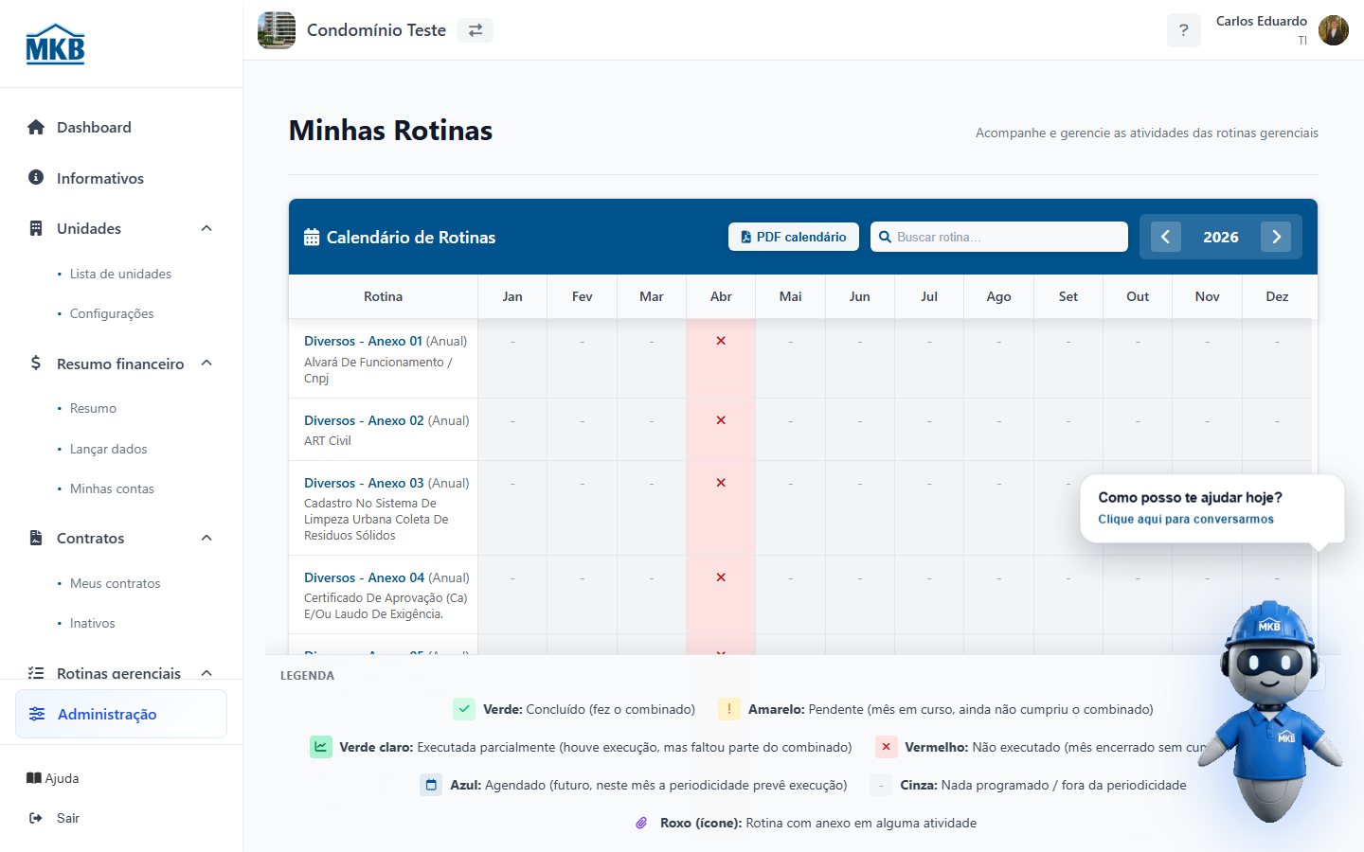Click the Sair logout icon
The image size is (1364, 852).
click(x=36, y=818)
